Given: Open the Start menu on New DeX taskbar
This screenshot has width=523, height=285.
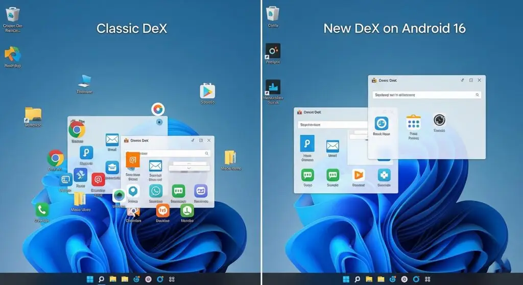Looking at the screenshot, I should click(346, 279).
